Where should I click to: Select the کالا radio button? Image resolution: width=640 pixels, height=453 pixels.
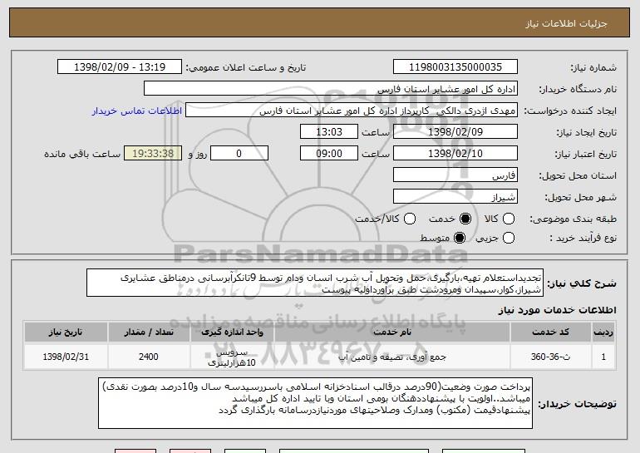coord(508,219)
